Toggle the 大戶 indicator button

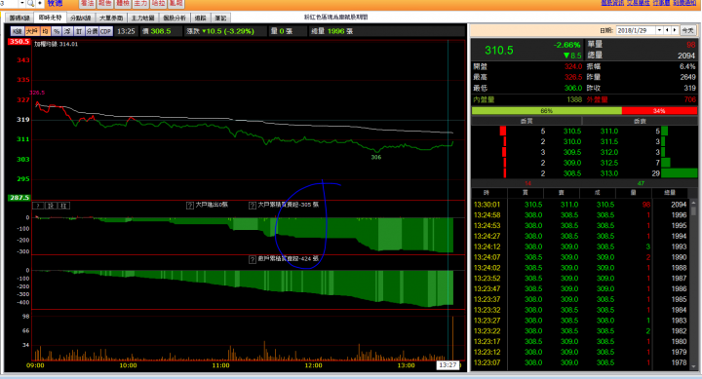coord(31,31)
